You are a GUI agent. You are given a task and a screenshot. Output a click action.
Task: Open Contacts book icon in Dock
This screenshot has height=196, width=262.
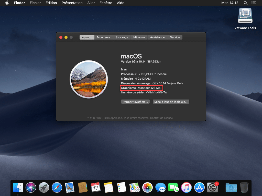click(83, 187)
